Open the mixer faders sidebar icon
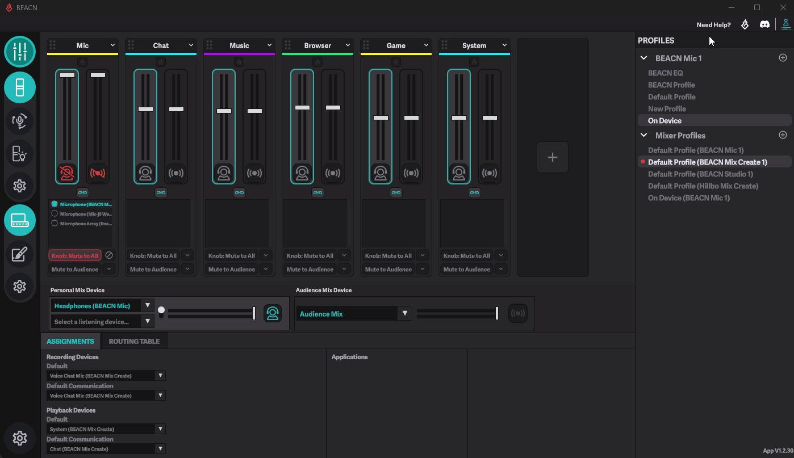Viewport: 794px width, 458px height. click(x=20, y=52)
